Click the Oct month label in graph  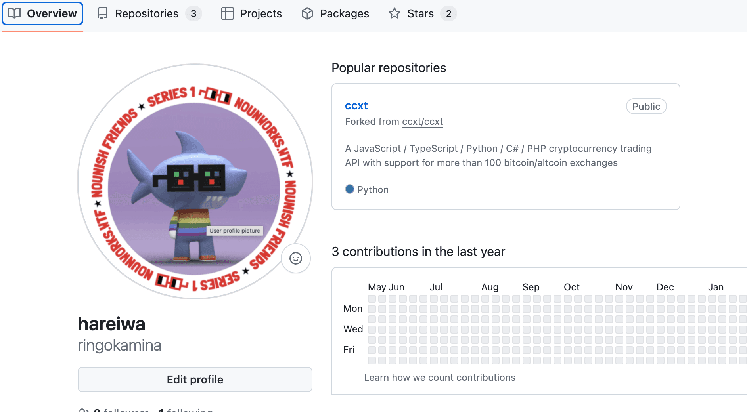[571, 287]
